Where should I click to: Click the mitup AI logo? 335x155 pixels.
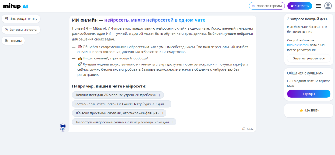pos(16,6)
